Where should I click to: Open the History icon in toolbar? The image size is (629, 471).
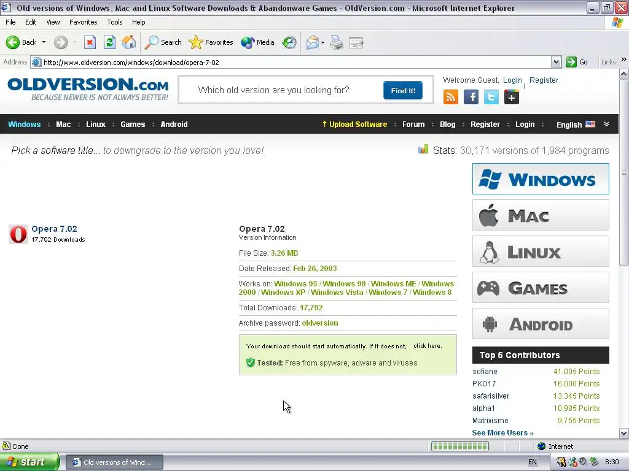tap(289, 42)
